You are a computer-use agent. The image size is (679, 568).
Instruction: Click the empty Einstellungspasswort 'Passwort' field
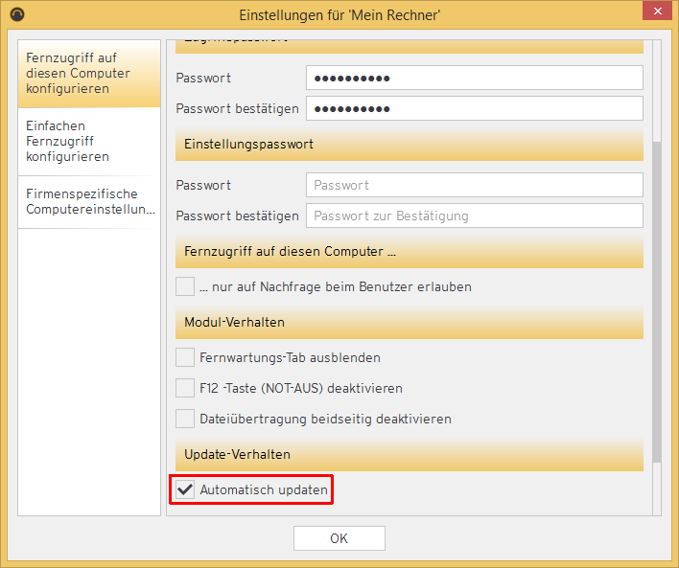474,185
